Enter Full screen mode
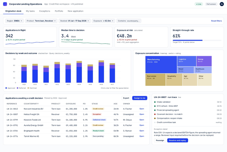 point(211,4)
